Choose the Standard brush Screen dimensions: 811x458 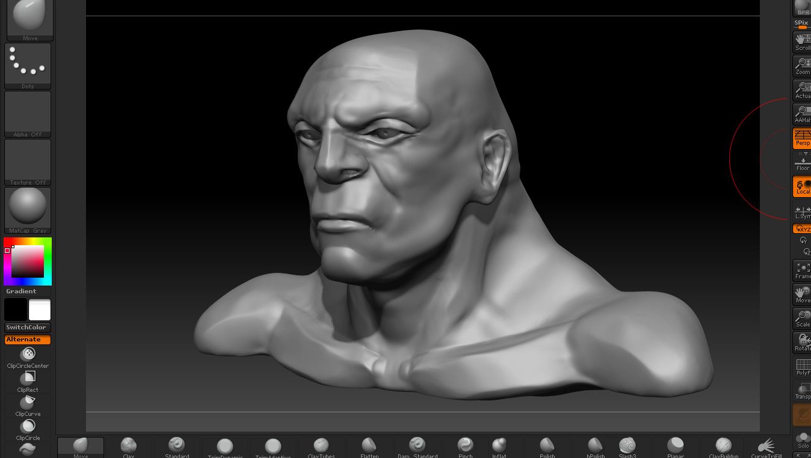click(177, 448)
